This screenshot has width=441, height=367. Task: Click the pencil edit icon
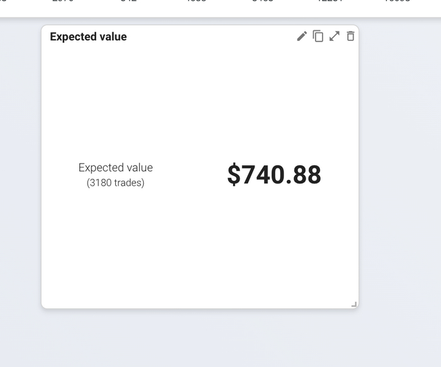click(x=302, y=37)
